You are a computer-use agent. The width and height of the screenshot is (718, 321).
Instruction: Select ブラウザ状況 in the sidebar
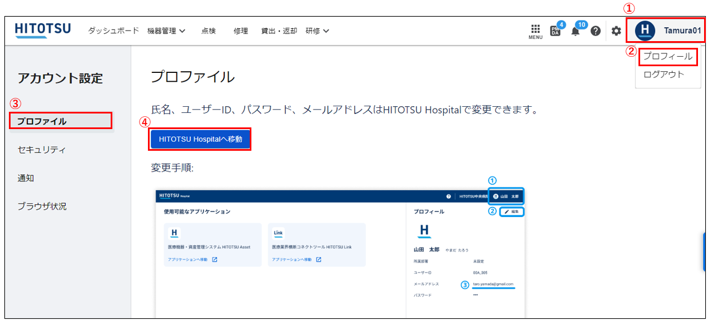tap(42, 206)
